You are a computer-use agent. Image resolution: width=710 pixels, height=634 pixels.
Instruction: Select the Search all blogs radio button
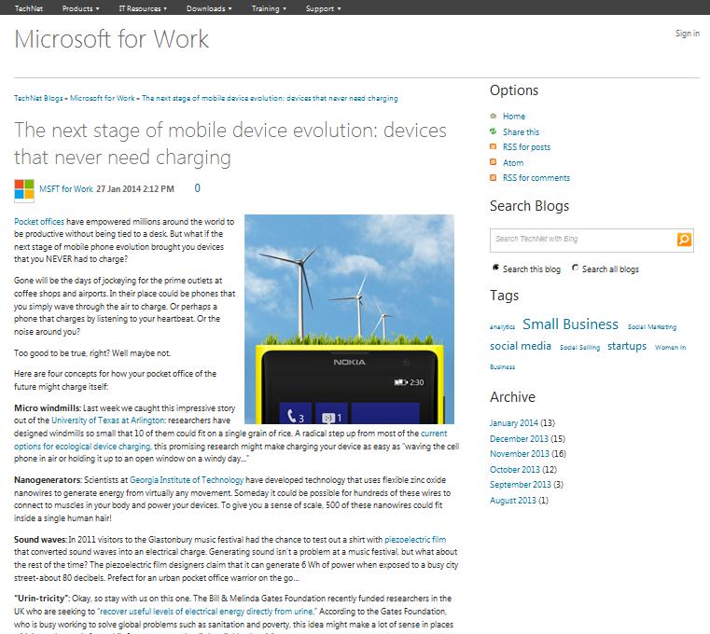575,269
